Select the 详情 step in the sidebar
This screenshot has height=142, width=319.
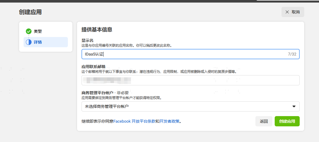coord(46,42)
